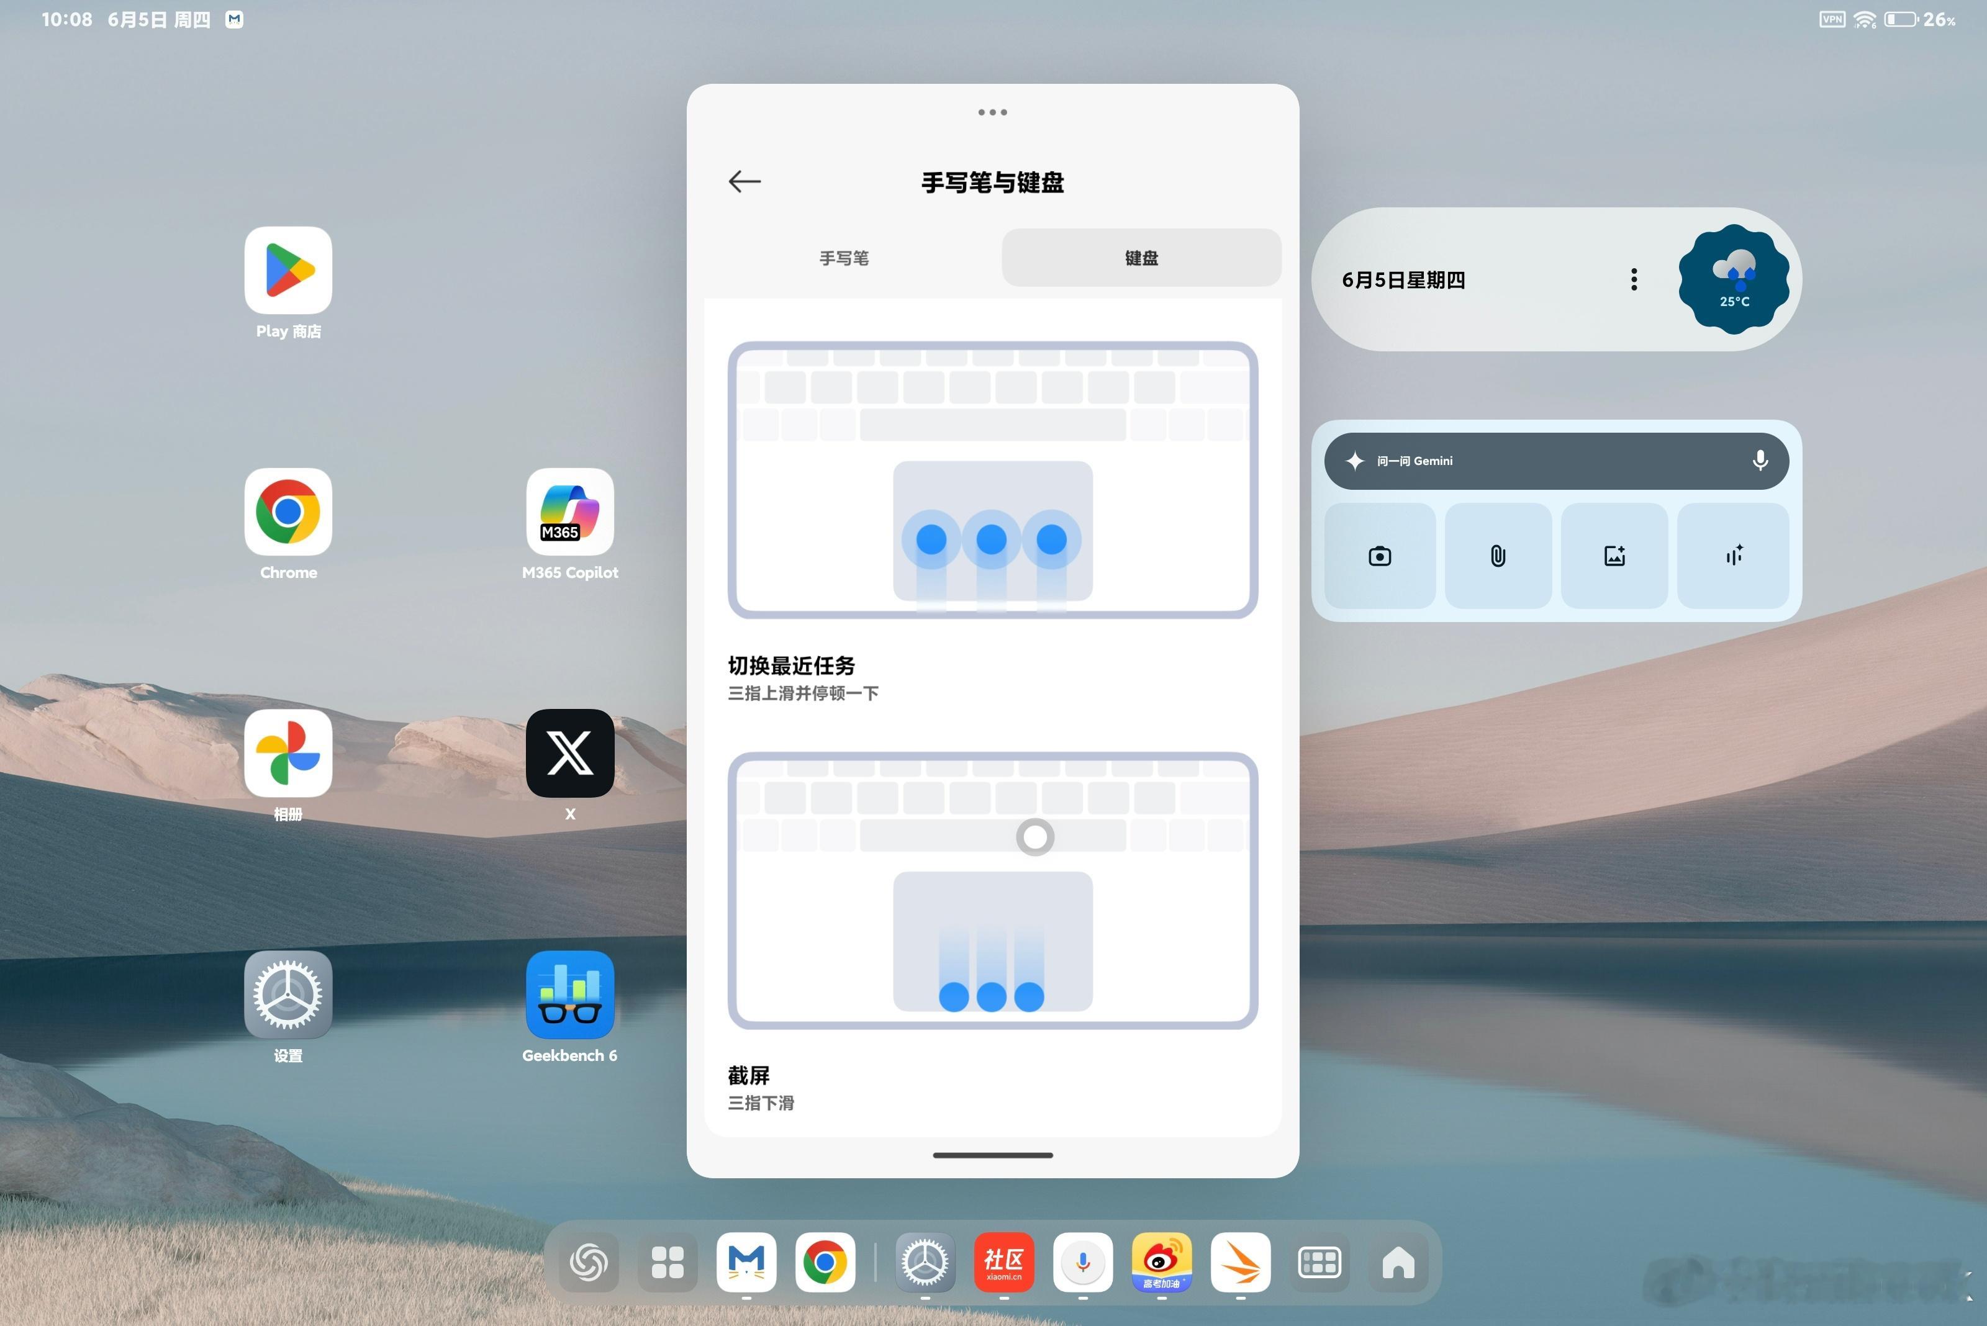This screenshot has width=1987, height=1326.
Task: Tap the Gemini image upload shortcut
Action: [1614, 556]
